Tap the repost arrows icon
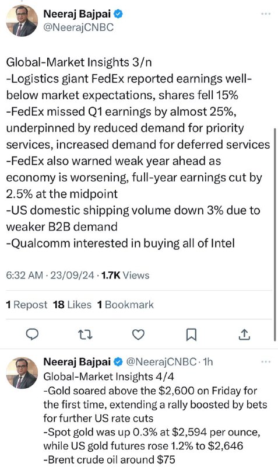This screenshot has width=278, height=467. 85,334
